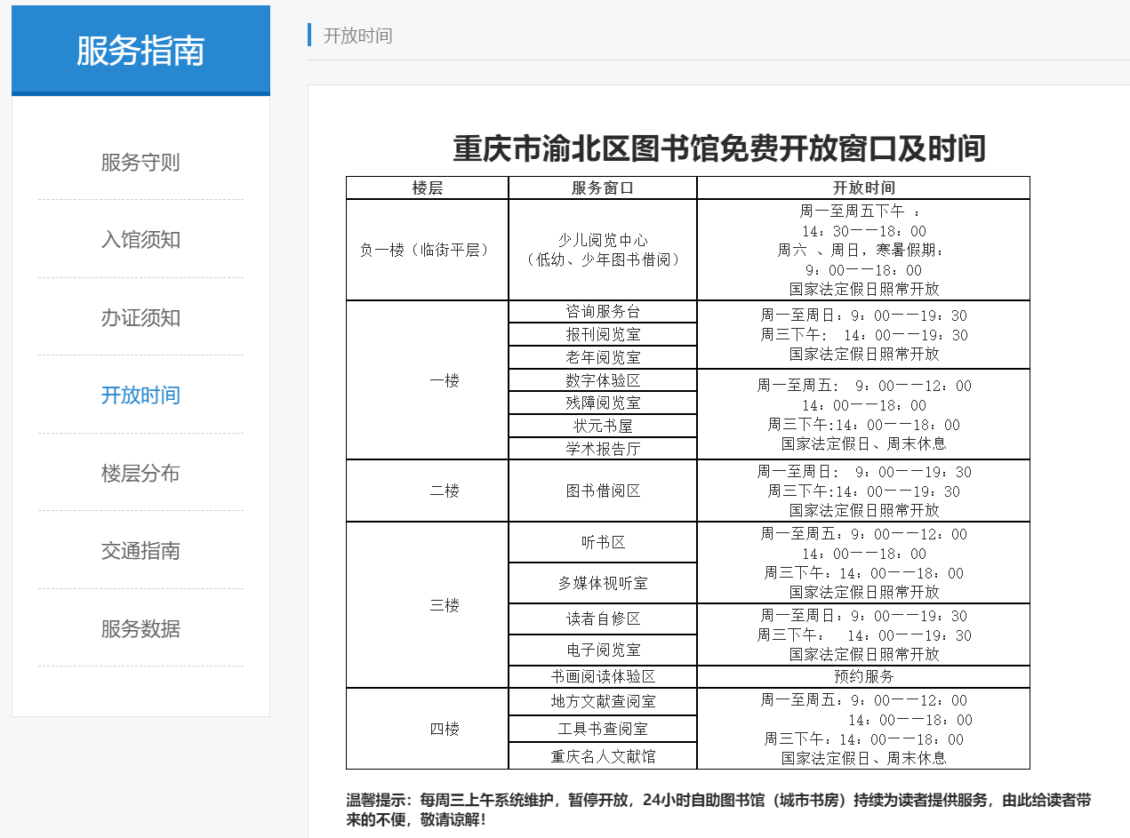Image resolution: width=1130 pixels, height=838 pixels.
Task: Click the 楼层 column header
Action: pyautogui.click(x=427, y=188)
